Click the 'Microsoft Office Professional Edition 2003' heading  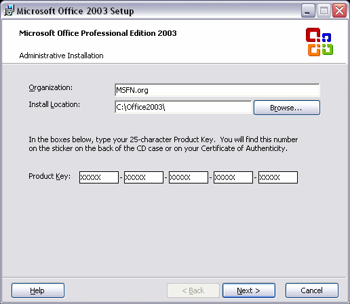coord(98,33)
